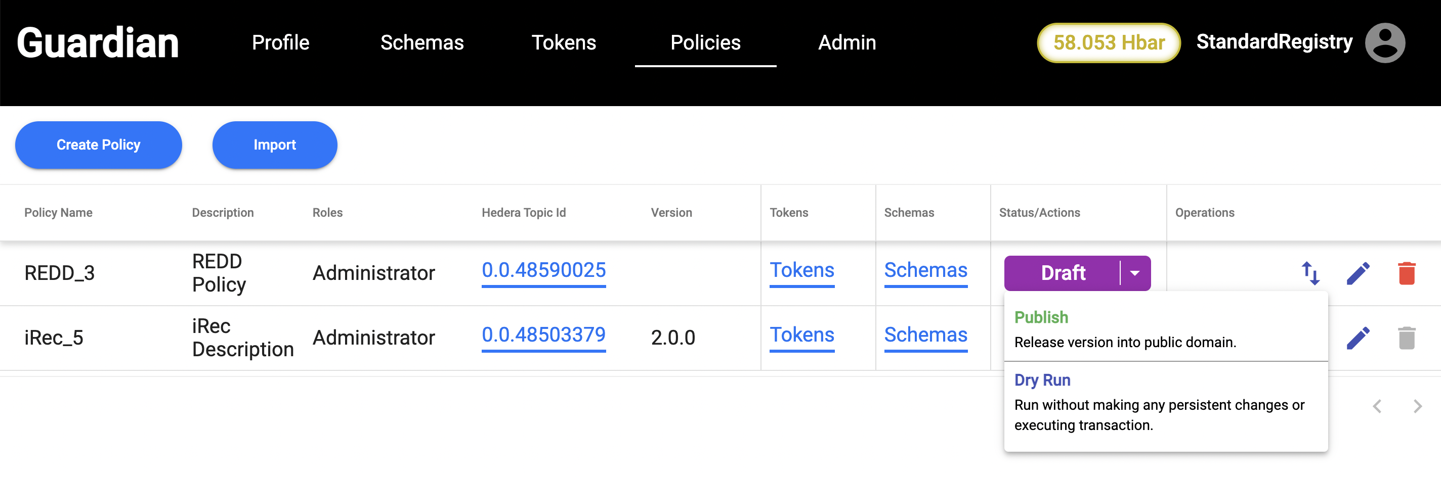Screen dimensions: 1441x478
Task: Open the Schemas link for iRec_5
Action: coord(925,335)
